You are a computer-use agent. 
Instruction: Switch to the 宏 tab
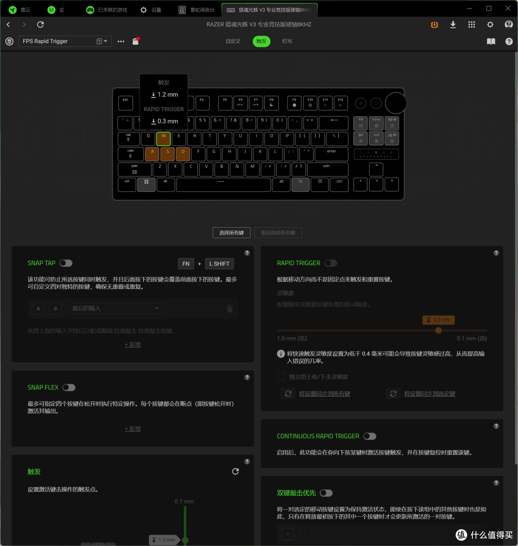point(56,10)
